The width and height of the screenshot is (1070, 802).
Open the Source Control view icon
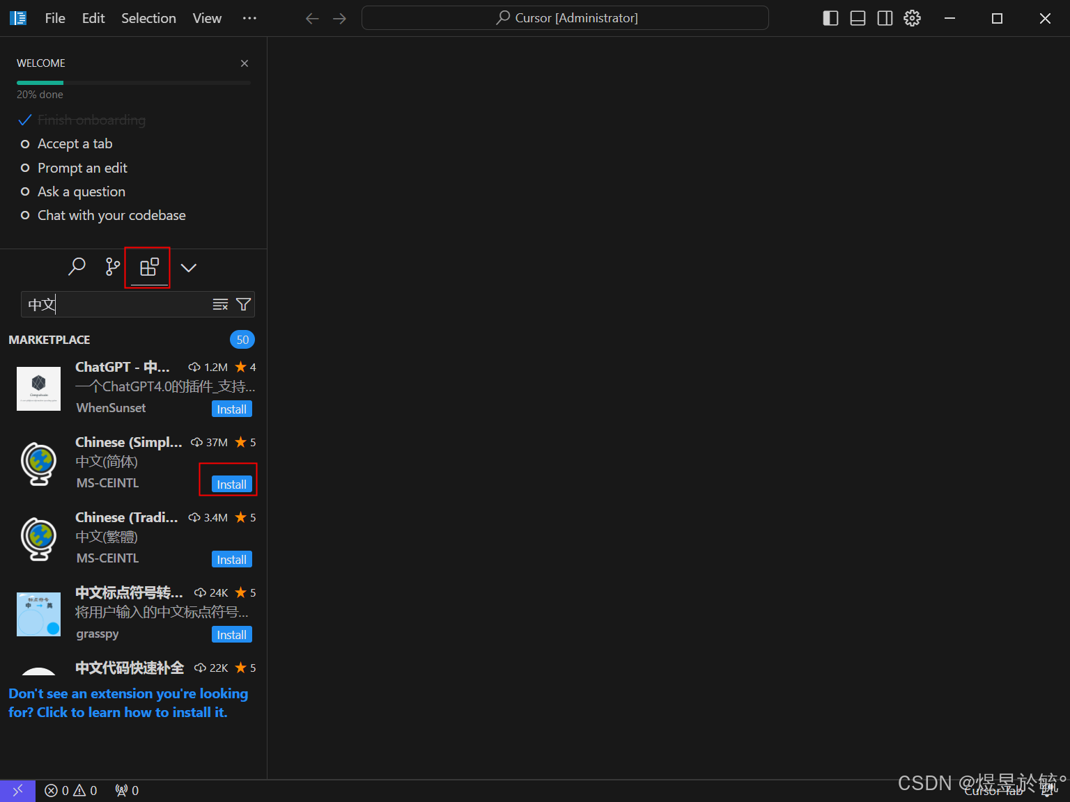(113, 267)
